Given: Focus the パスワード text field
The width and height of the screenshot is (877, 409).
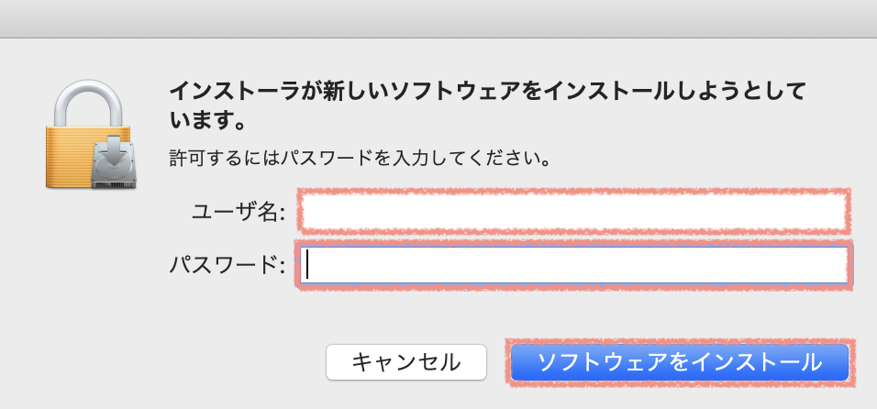Looking at the screenshot, I should coord(573,265).
